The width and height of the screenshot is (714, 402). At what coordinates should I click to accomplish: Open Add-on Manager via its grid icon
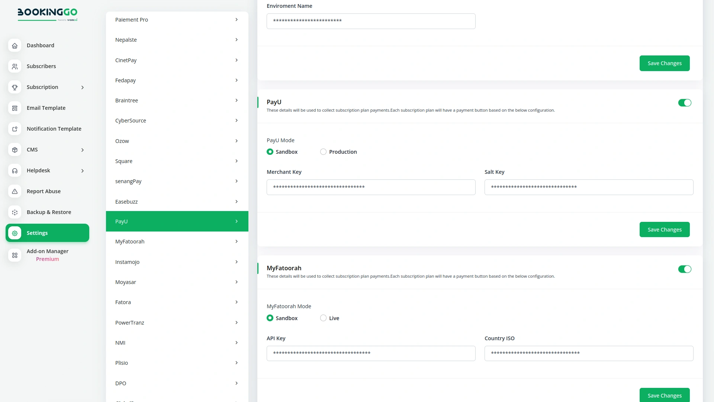click(15, 255)
